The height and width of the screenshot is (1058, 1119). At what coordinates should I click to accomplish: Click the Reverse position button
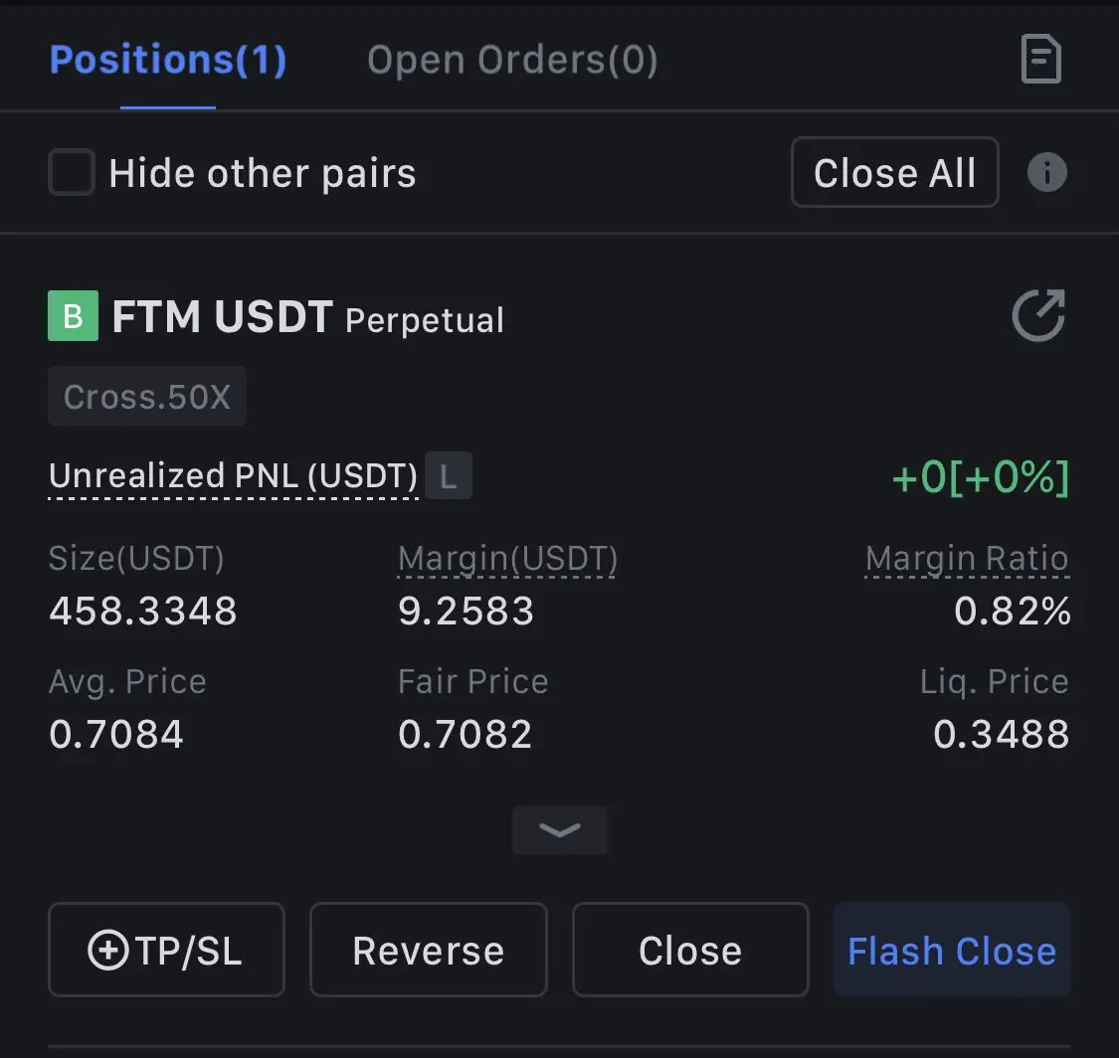pyautogui.click(x=428, y=950)
